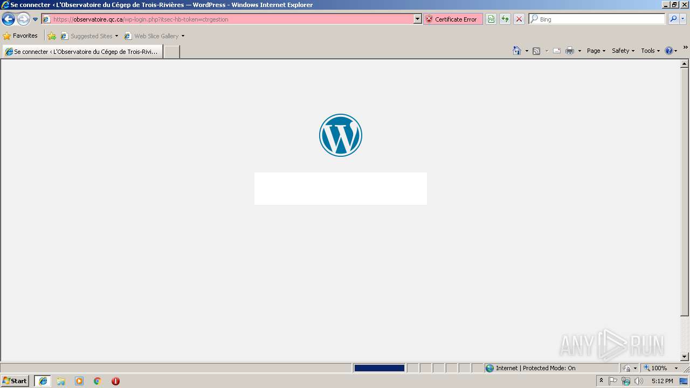Click the WordPress logo

[x=341, y=135]
